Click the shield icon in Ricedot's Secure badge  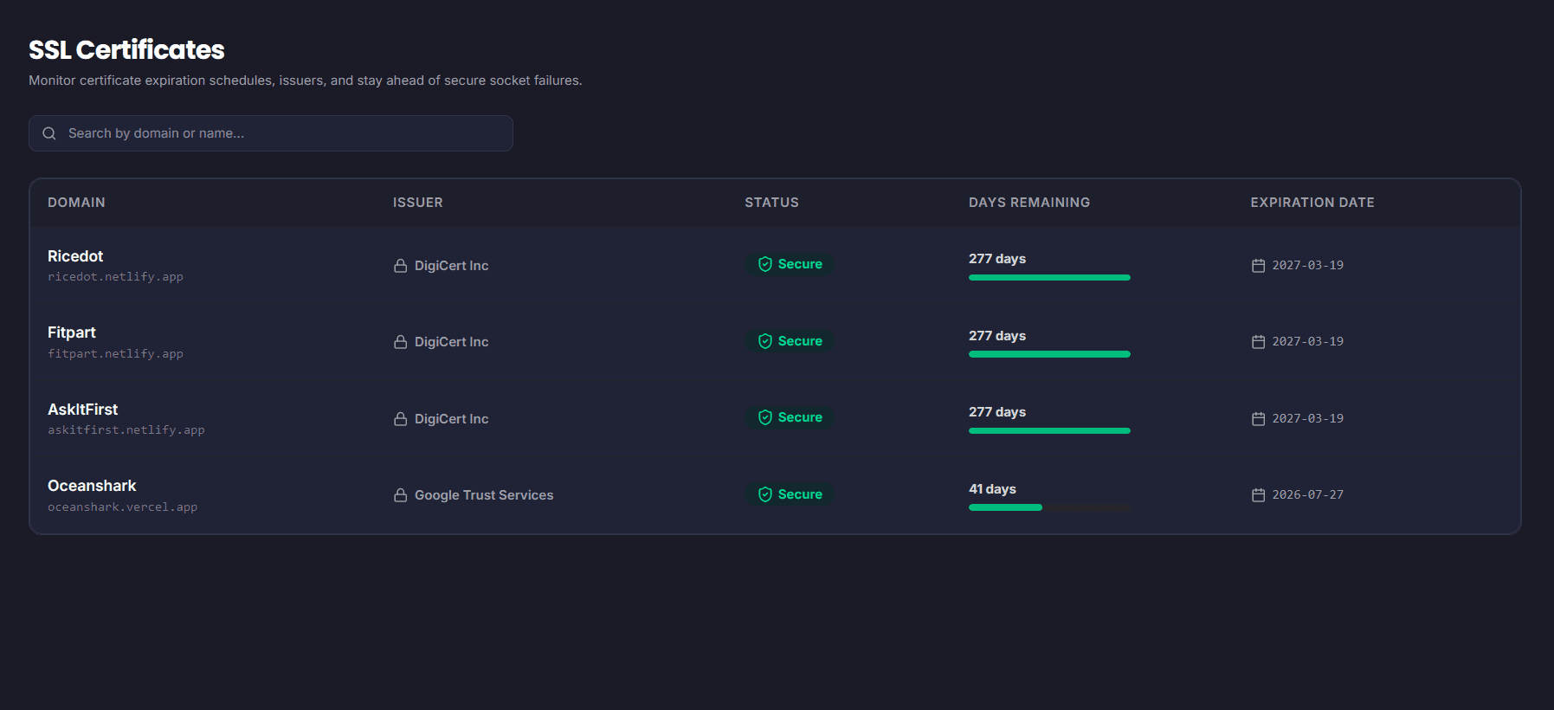pyautogui.click(x=765, y=264)
